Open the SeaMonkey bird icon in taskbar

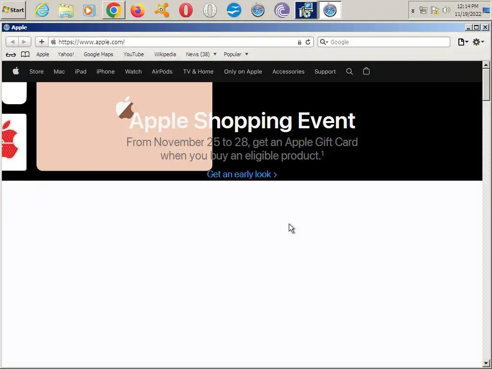[234, 10]
